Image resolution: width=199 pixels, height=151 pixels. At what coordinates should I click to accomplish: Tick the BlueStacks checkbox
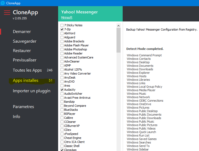click(x=62, y=110)
